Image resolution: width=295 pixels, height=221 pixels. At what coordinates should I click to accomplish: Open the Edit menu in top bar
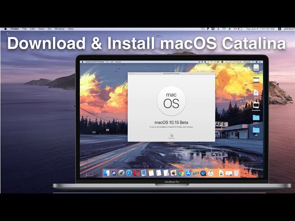[x=32, y=29]
